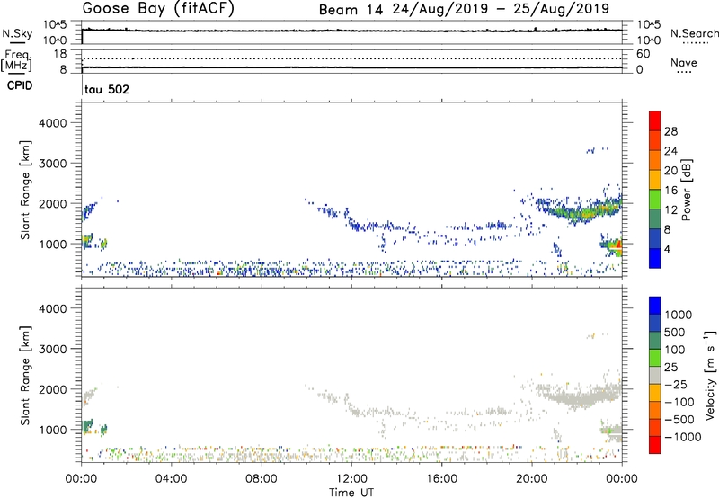This screenshot has width=719, height=498.
Task: Select the "tau 502" CPID marker text
Action: [x=107, y=89]
